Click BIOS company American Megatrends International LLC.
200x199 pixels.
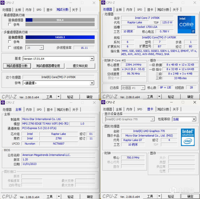click(x=58, y=155)
